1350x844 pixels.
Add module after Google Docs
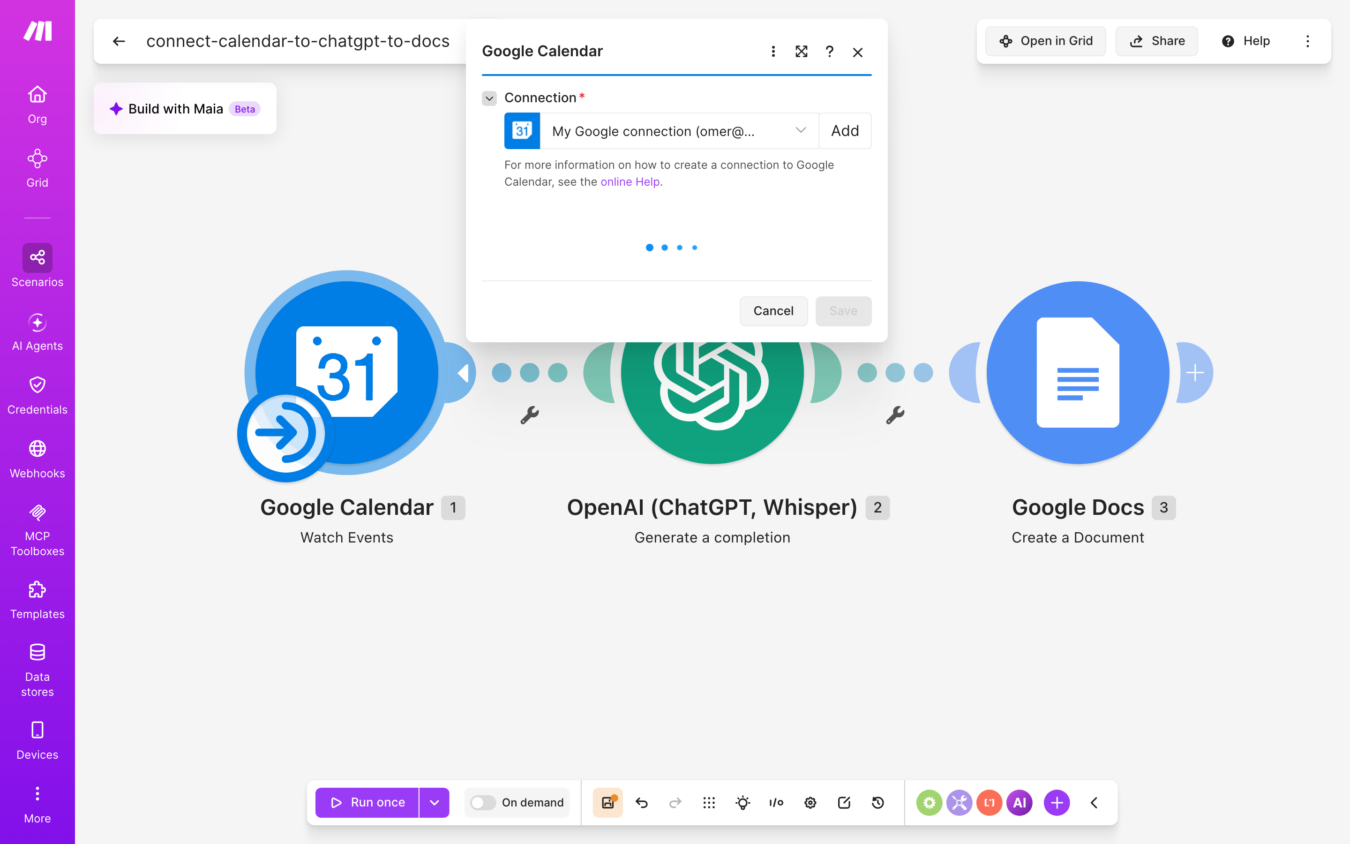(x=1195, y=372)
